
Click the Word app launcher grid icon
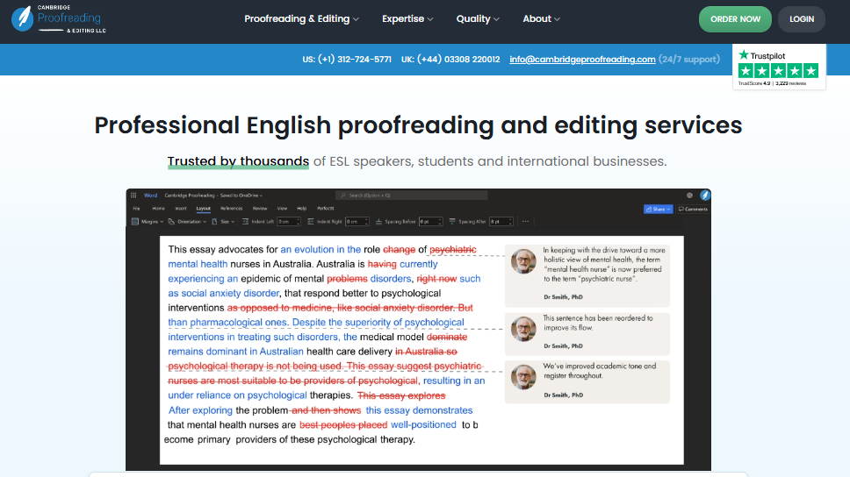[133, 196]
